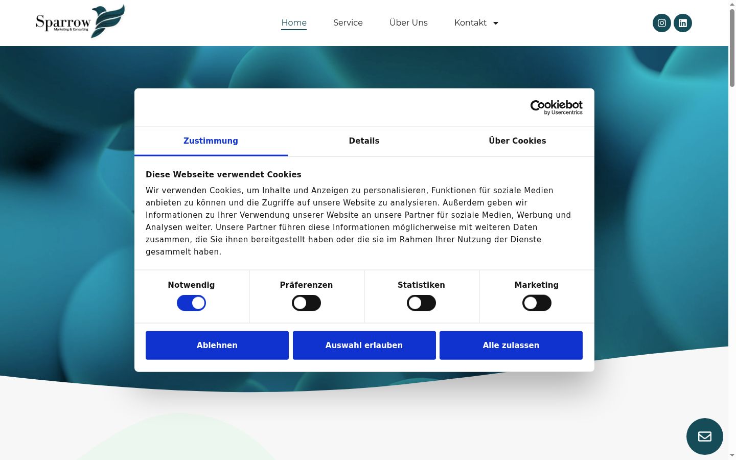This screenshot has width=736, height=460.
Task: Open the Kontakt menu item
Action: coord(470,23)
